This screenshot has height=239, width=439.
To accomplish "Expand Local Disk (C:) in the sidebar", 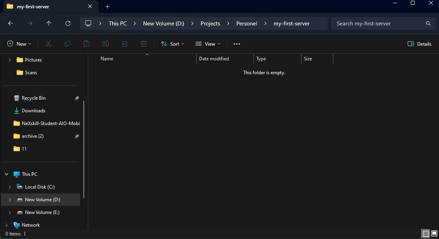I will coord(10,187).
